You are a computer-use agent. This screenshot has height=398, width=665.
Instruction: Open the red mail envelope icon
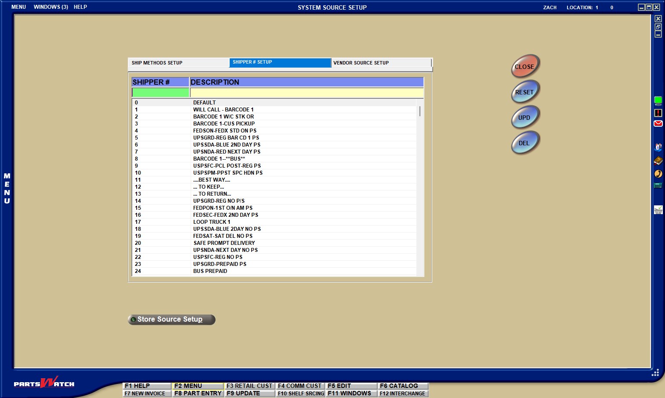point(658,123)
